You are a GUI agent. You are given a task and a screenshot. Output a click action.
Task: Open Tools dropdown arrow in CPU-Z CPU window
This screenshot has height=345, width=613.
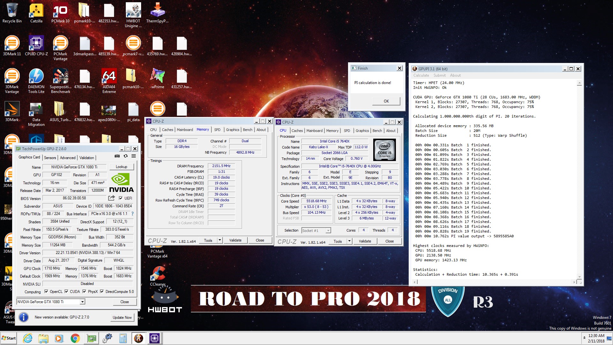[x=349, y=241]
